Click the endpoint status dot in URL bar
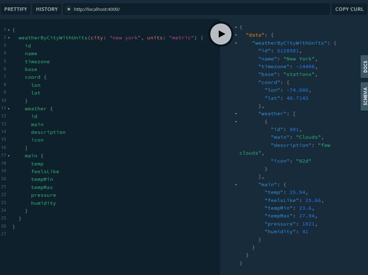This screenshot has width=368, height=275. [69, 9]
